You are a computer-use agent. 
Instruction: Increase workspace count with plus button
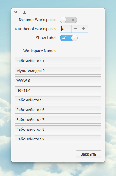84,29
